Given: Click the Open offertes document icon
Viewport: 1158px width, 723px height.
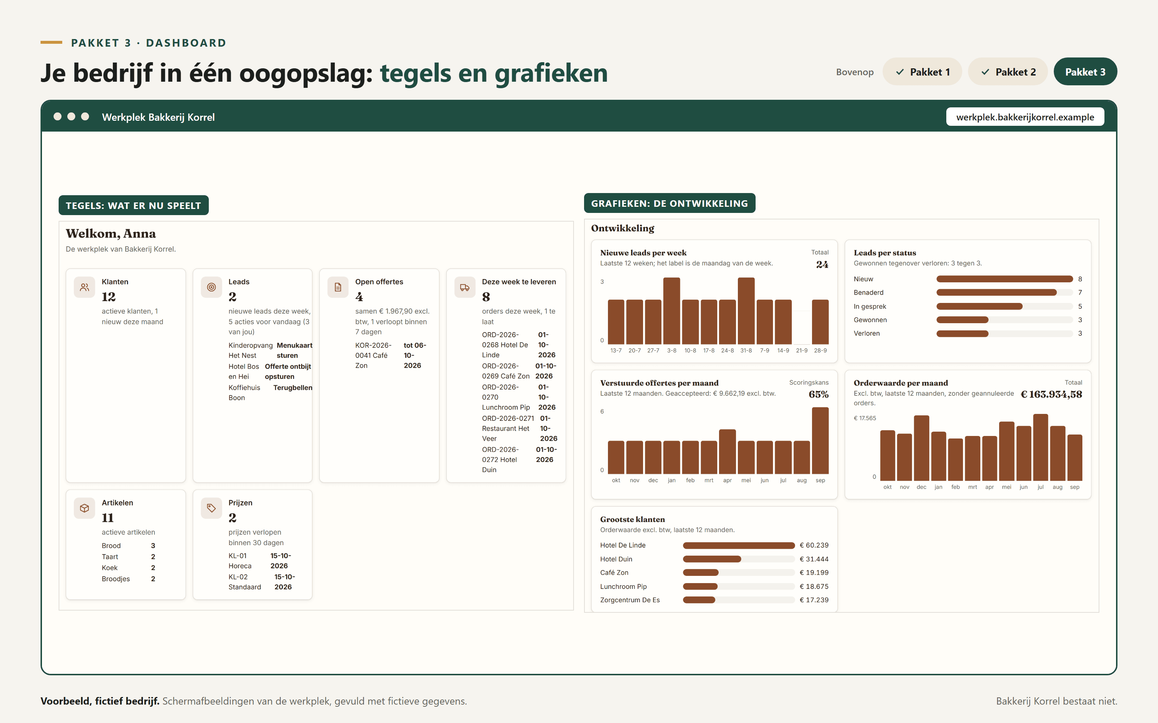Looking at the screenshot, I should [338, 287].
